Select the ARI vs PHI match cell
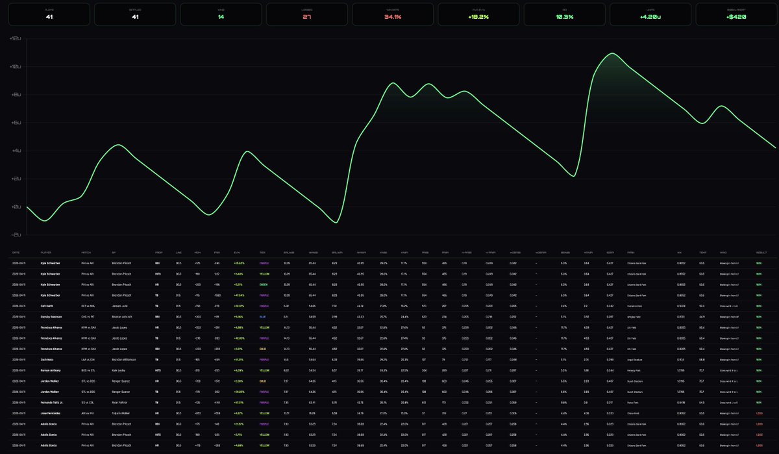 click(x=87, y=412)
